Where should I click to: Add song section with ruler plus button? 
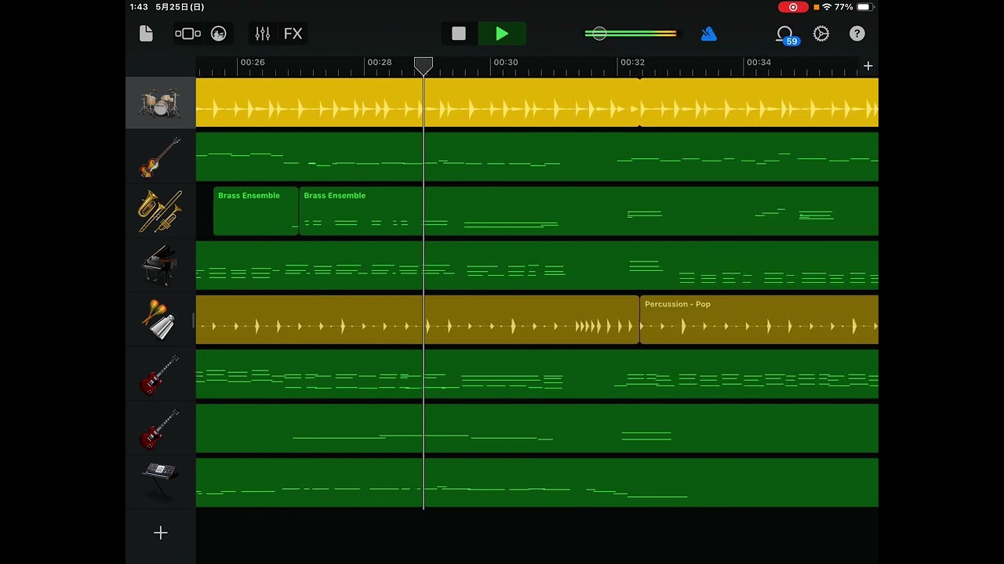[x=868, y=66]
